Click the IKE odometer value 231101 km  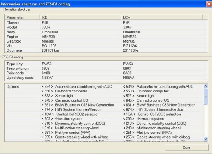51,50
